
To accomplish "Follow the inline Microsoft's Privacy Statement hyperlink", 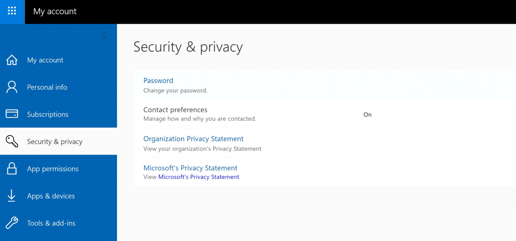I will tap(199, 177).
